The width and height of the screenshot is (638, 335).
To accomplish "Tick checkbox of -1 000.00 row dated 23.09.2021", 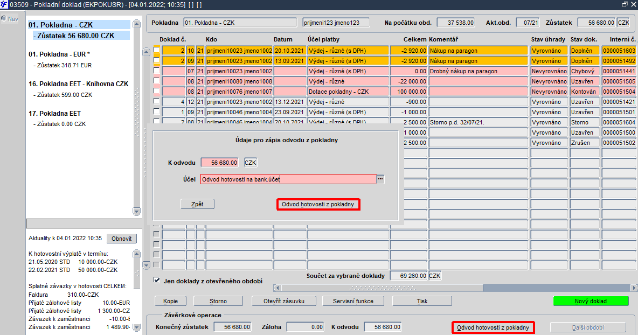I will 157,111.
